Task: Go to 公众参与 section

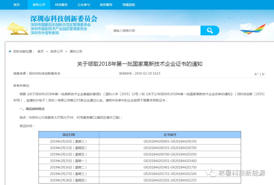Action: [x=84, y=5]
